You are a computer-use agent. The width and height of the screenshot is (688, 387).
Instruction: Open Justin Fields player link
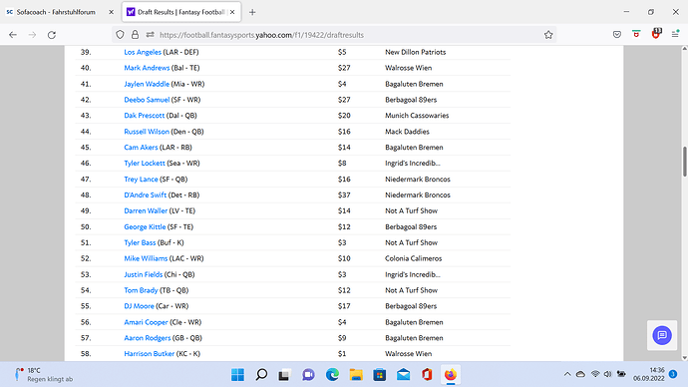pos(143,274)
